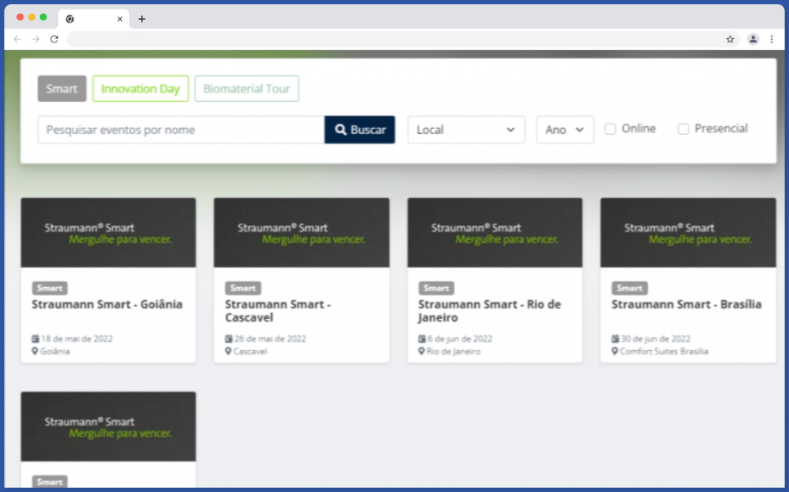This screenshot has height=492, width=789.
Task: Click the Cascavel location text
Action: pyautogui.click(x=250, y=351)
